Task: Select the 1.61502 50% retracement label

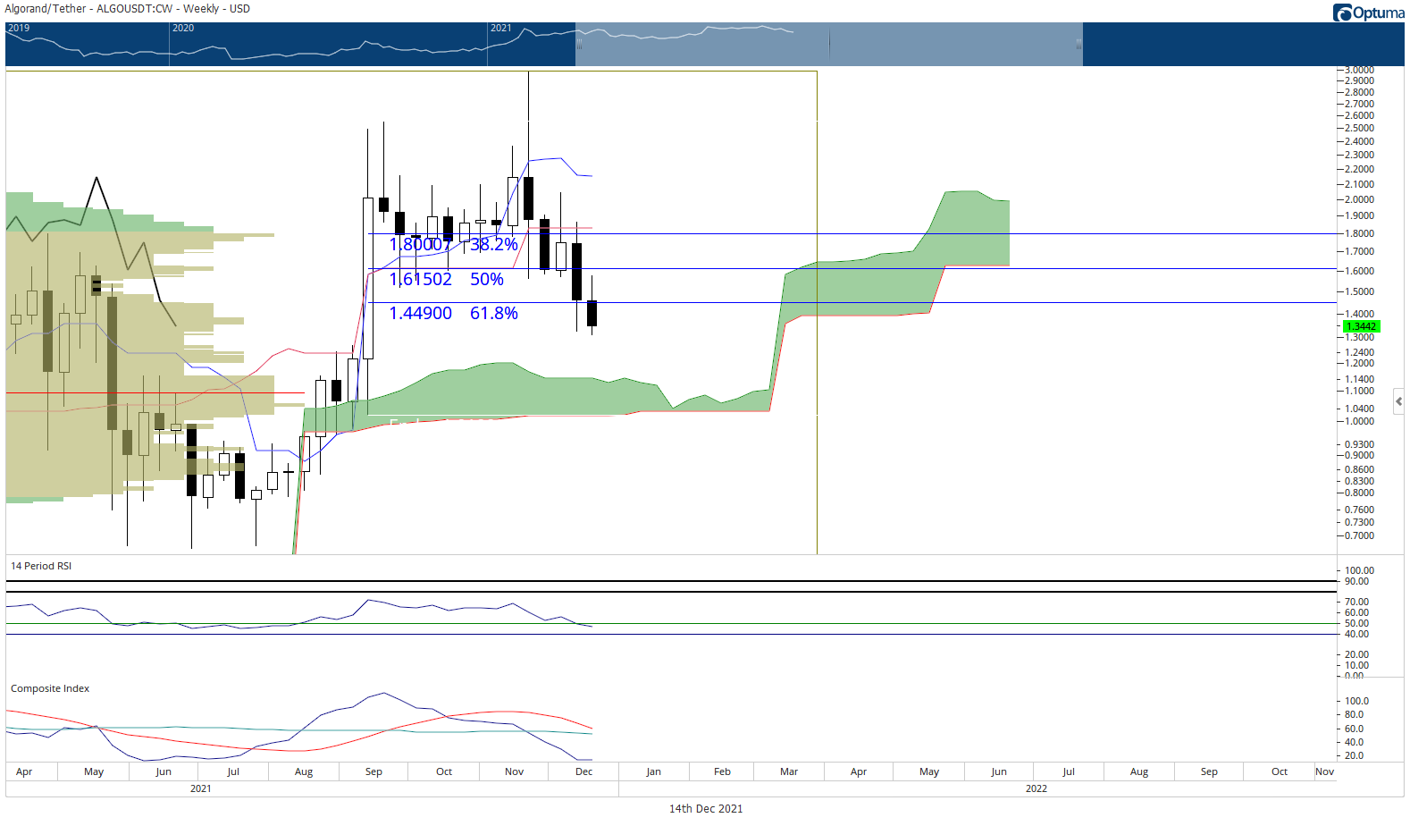Action: 446,279
